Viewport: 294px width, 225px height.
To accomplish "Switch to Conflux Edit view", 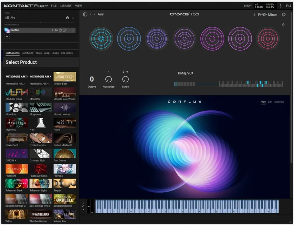I will [x=270, y=102].
